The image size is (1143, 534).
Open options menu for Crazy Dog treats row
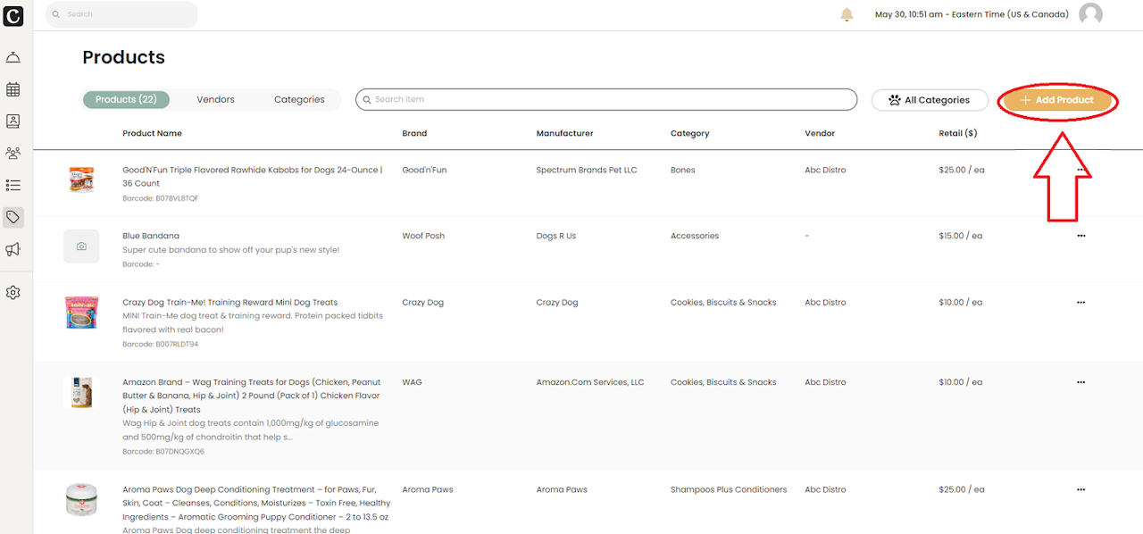(x=1080, y=302)
